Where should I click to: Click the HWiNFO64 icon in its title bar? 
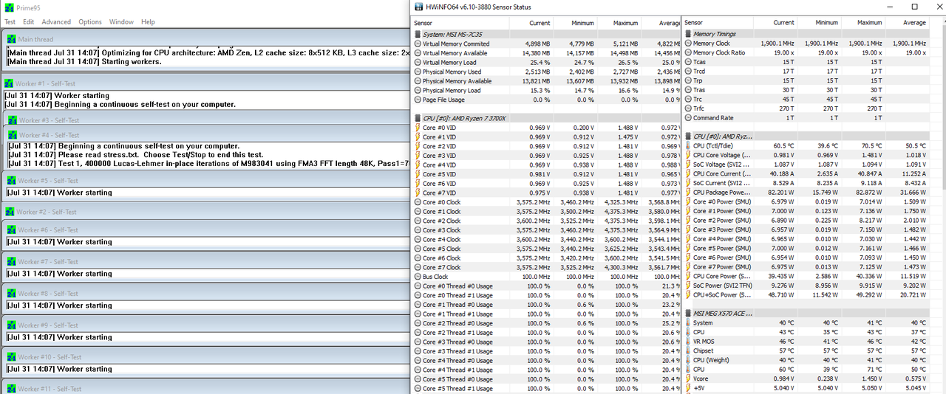pyautogui.click(x=418, y=7)
